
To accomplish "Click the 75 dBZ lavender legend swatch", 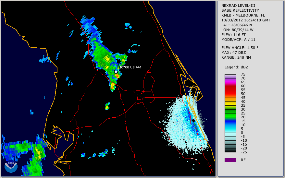I will point(230,76).
